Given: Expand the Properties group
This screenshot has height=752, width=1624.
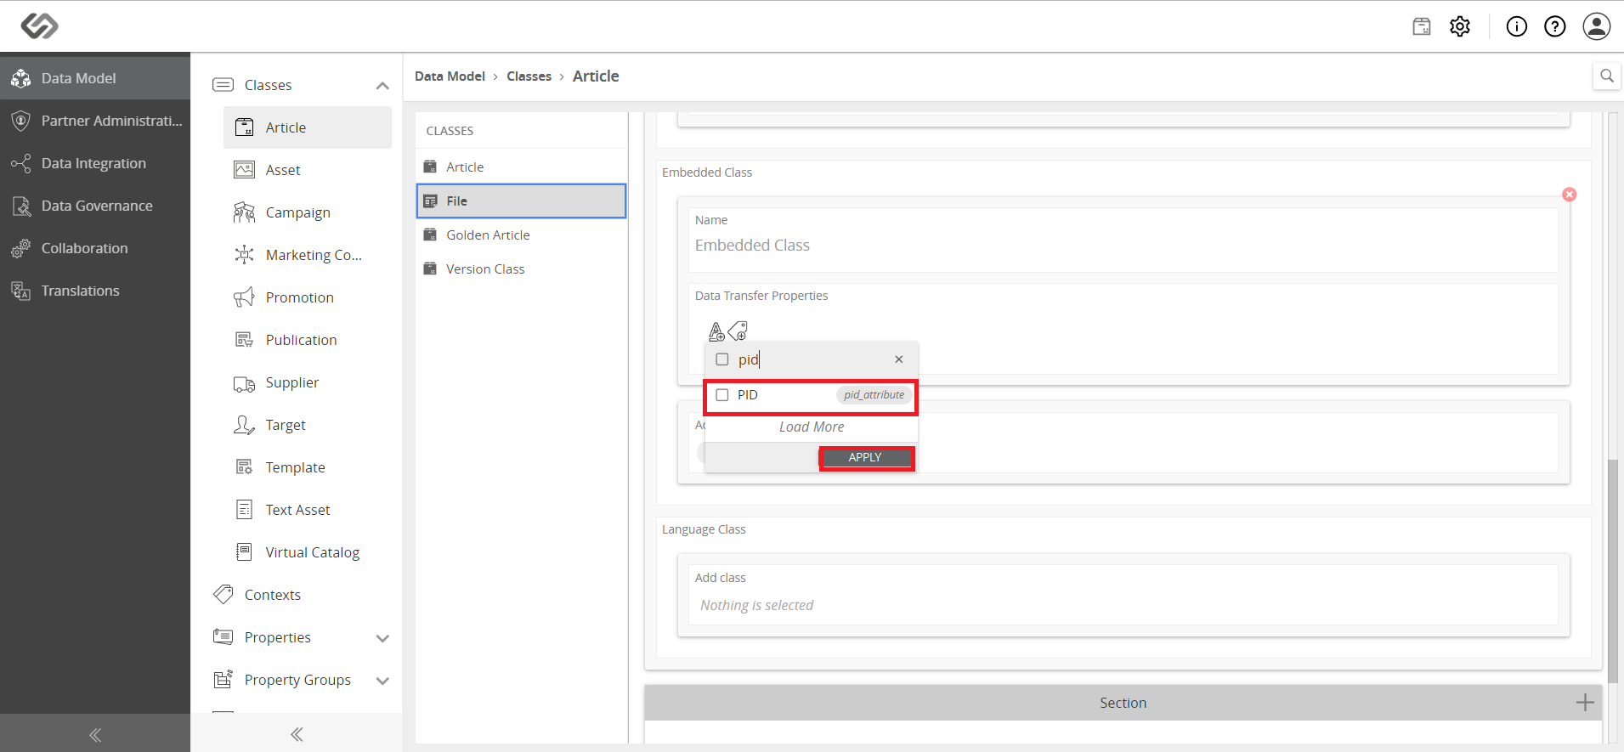Looking at the screenshot, I should [382, 637].
